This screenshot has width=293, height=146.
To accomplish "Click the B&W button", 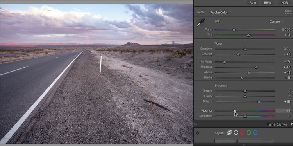I will click(x=268, y=3).
